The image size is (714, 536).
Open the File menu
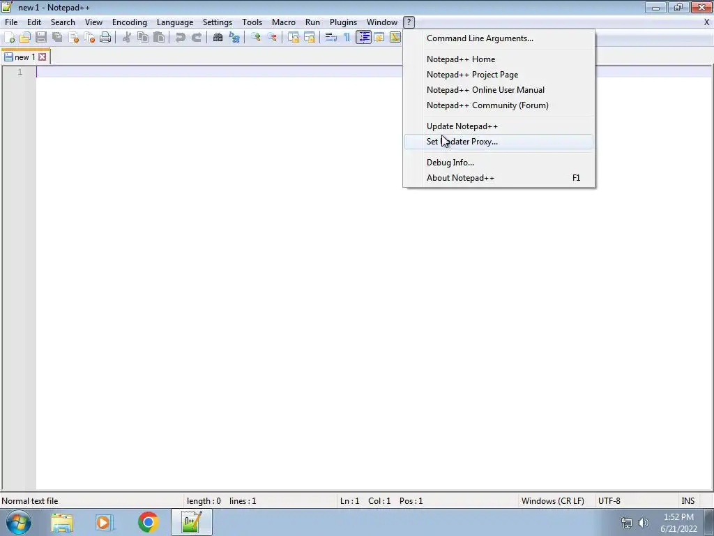pyautogui.click(x=11, y=22)
